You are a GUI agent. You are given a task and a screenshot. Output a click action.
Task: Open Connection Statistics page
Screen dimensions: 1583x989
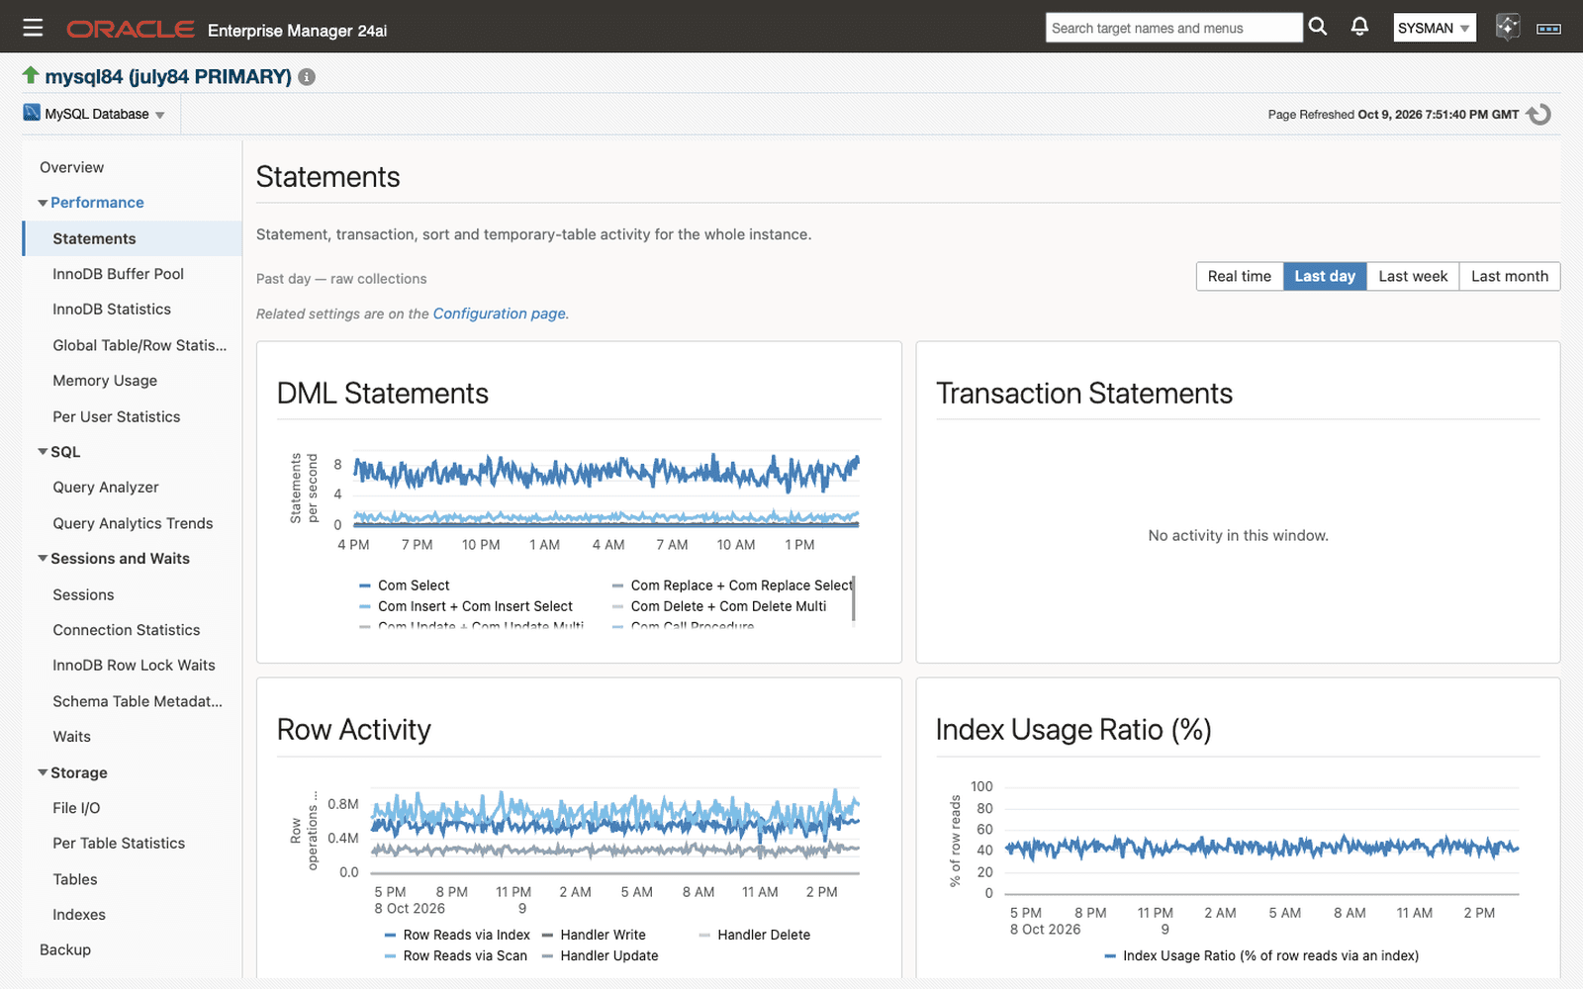click(x=127, y=630)
